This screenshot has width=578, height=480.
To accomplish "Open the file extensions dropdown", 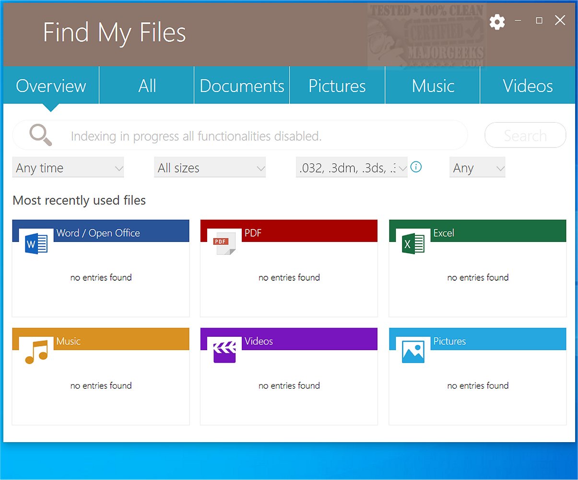I will pyautogui.click(x=352, y=168).
